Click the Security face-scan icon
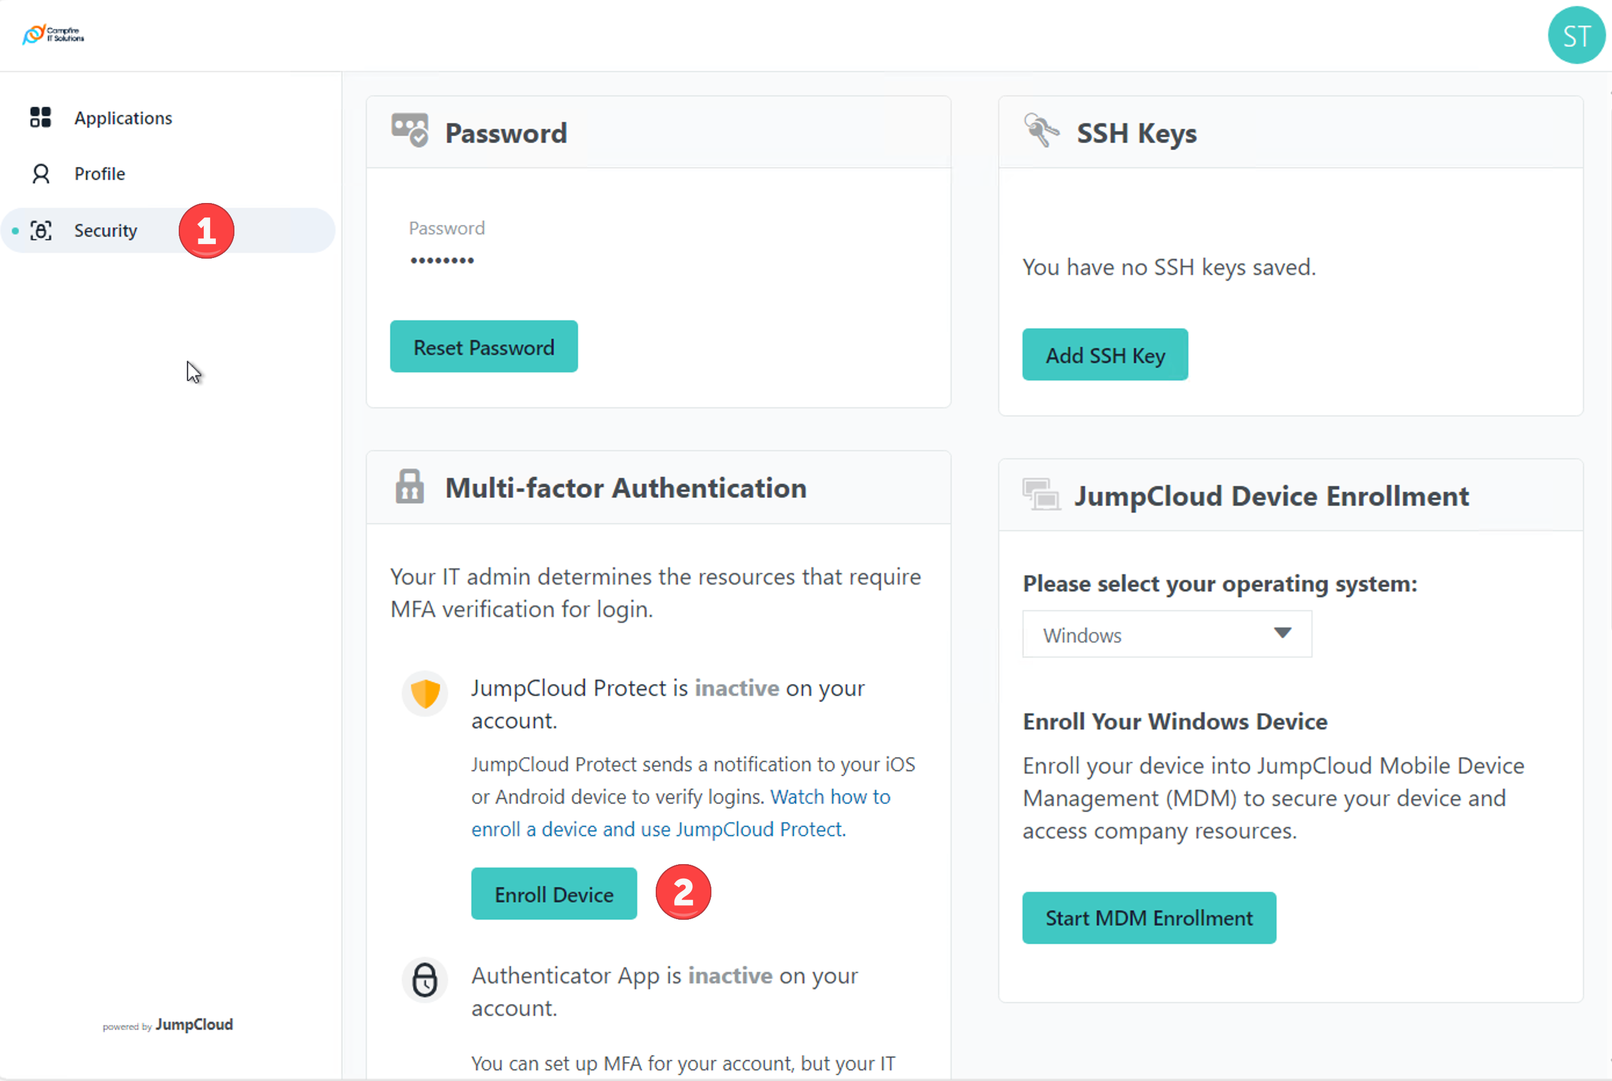The height and width of the screenshot is (1081, 1612). point(41,230)
